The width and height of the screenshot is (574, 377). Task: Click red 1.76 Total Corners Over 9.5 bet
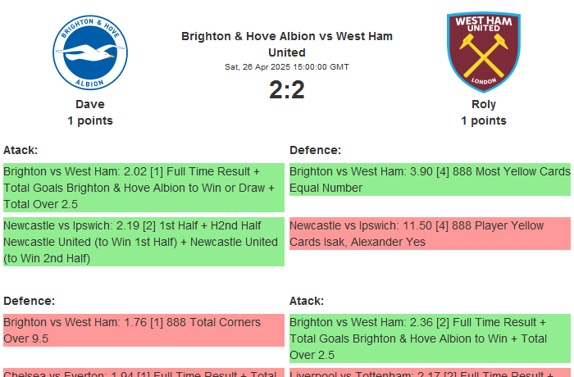(x=143, y=330)
